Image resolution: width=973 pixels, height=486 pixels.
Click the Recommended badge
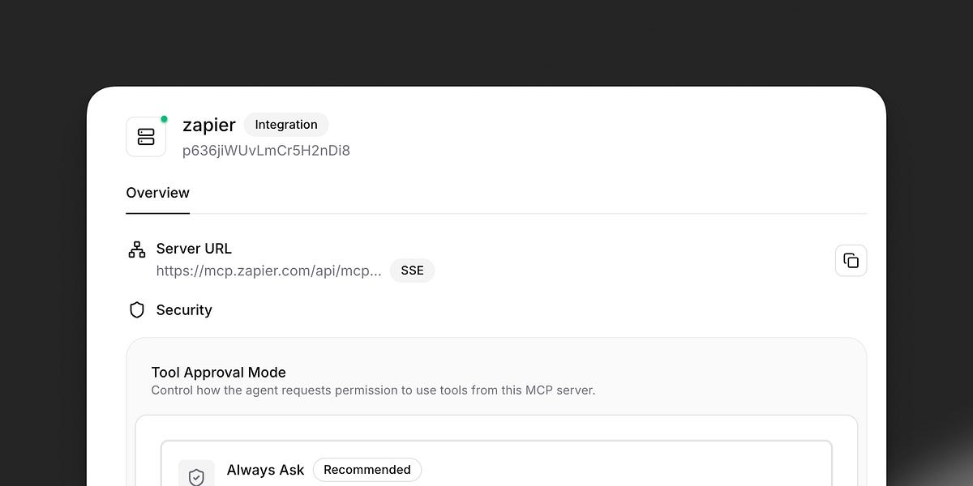click(367, 470)
